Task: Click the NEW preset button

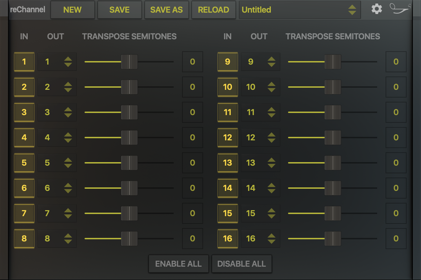Action: (73, 10)
